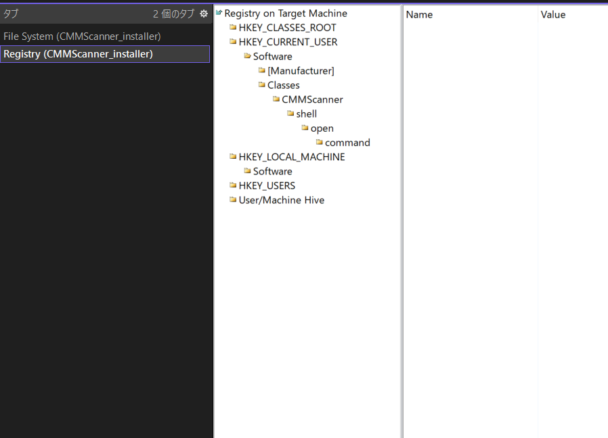This screenshot has width=608, height=438.
Task: Click the open folder icon beside Software under HKEY_CURRENT_USER
Action: 247,56
